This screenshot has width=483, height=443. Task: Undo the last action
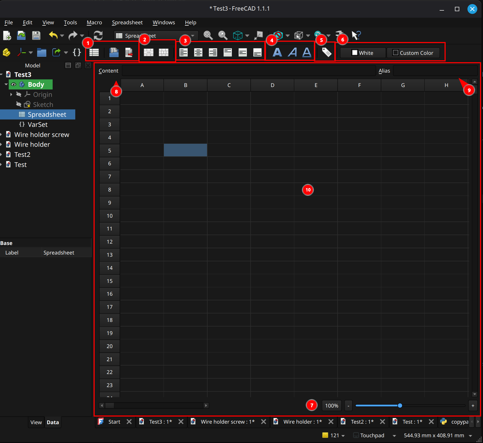coord(53,35)
